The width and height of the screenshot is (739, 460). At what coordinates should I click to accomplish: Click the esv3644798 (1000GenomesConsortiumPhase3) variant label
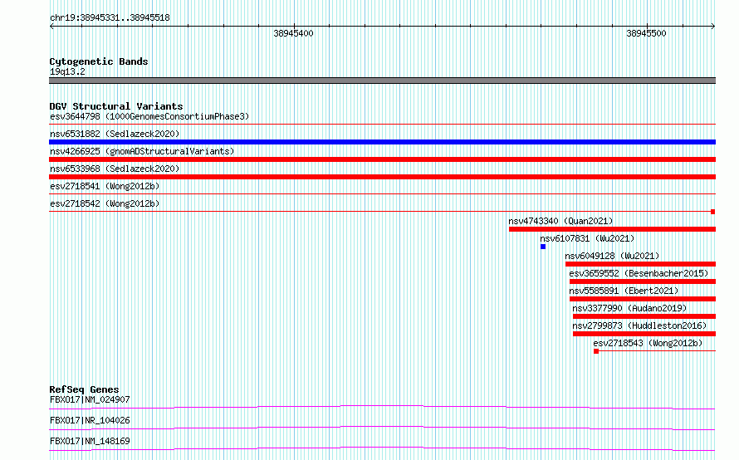click(x=149, y=116)
